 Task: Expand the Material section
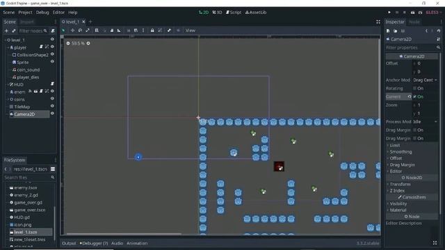tap(398, 210)
